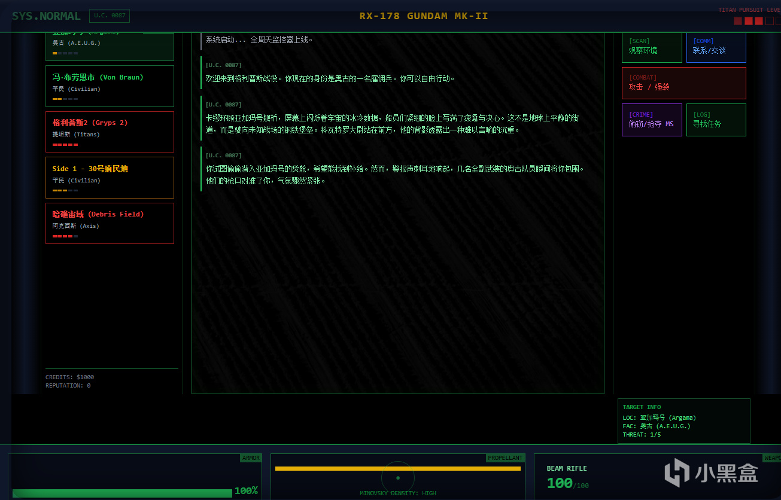Image resolution: width=781 pixels, height=500 pixels.
Task: Click the LOC: 亚加玛号 (Argama) target line
Action: point(660,418)
